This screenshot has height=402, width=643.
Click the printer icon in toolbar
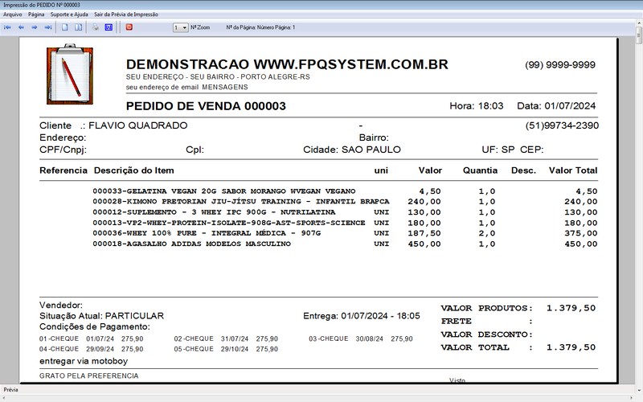[96, 27]
